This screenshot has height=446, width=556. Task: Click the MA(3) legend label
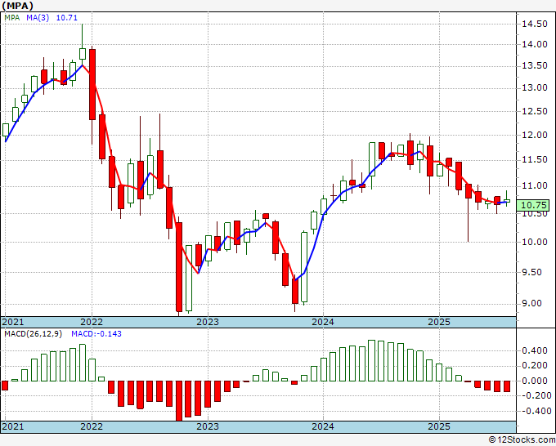[38, 17]
